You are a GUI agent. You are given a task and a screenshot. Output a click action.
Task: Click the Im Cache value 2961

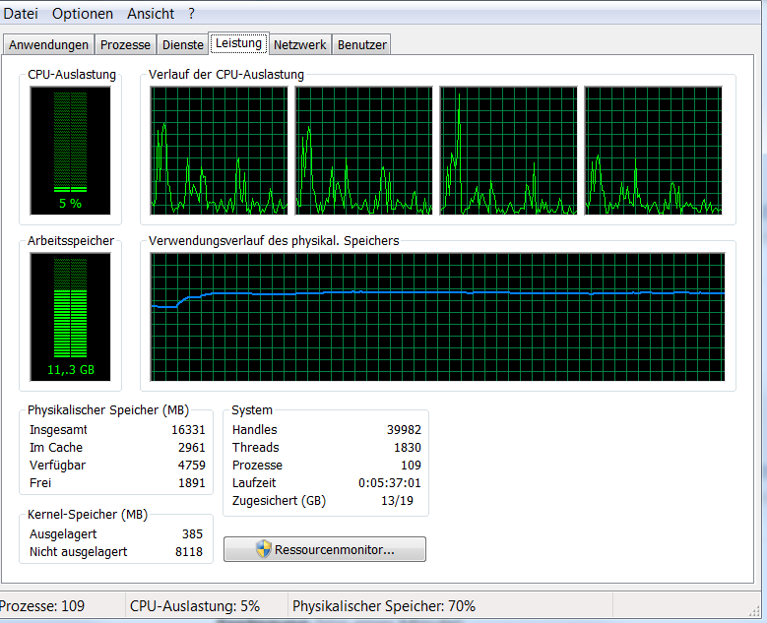pos(192,448)
